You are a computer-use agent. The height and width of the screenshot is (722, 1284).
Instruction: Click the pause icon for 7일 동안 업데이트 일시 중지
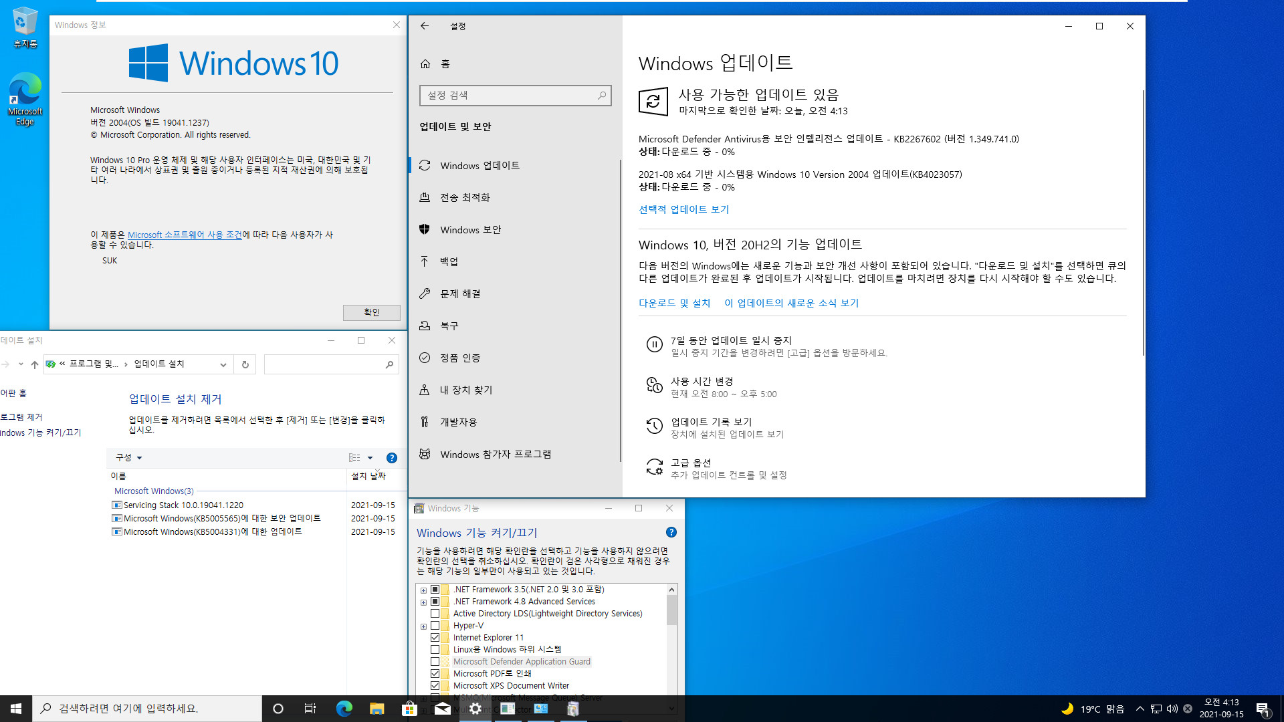point(654,344)
